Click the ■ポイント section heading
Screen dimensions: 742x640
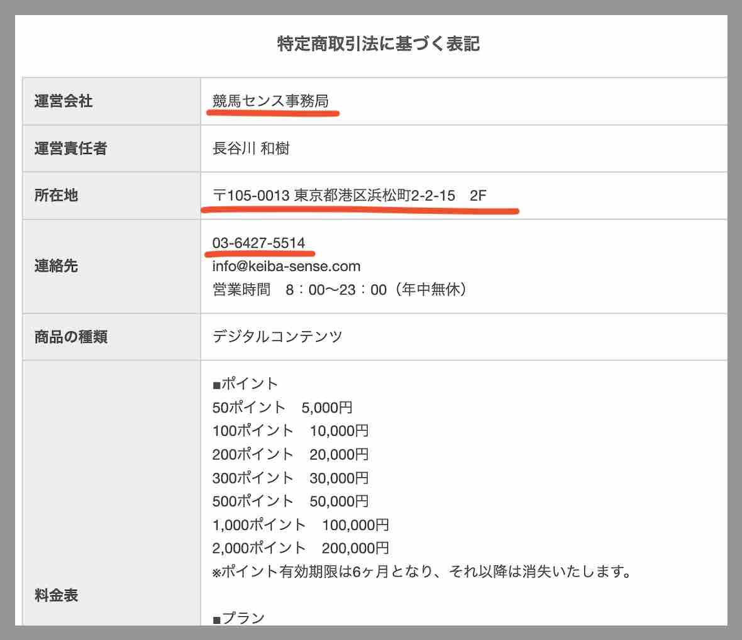245,383
